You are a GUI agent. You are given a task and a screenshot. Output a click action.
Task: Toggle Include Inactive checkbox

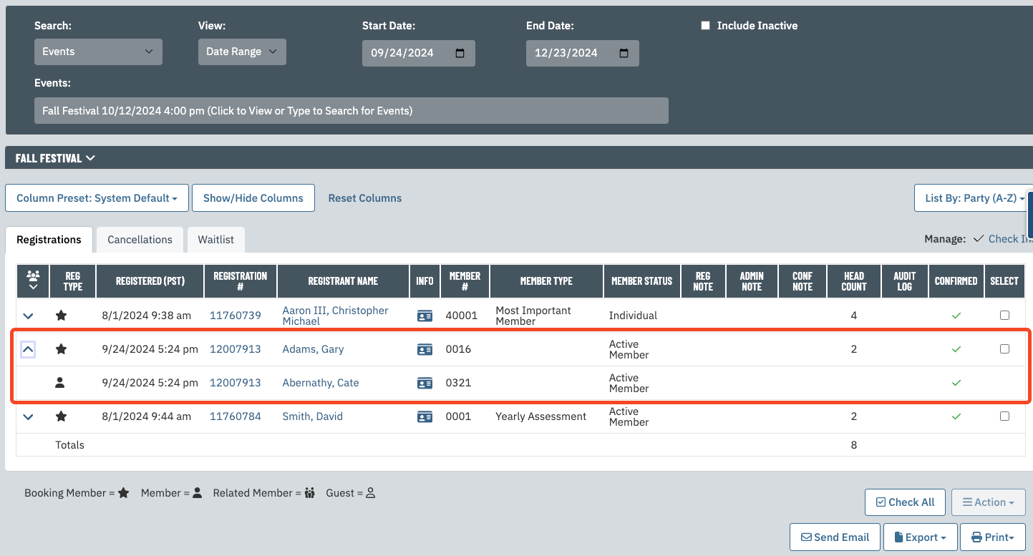(705, 26)
